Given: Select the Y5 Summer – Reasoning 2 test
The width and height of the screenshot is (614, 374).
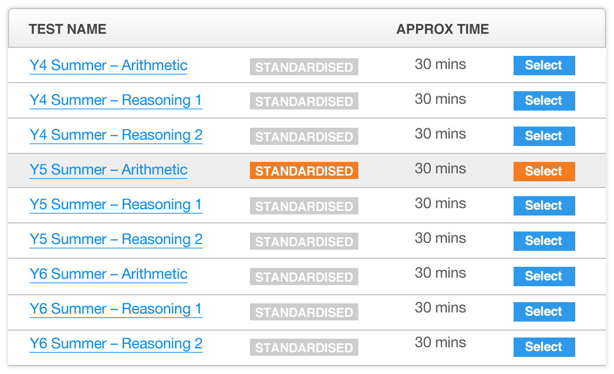Looking at the screenshot, I should click(544, 241).
